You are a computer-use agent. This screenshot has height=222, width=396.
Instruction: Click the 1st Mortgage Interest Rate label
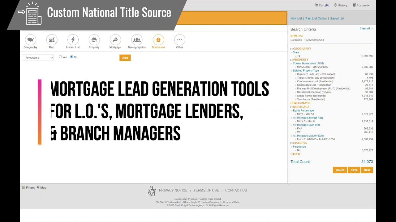click(308, 118)
